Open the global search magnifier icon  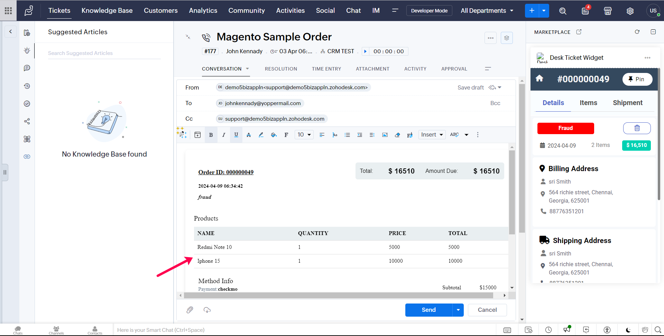click(563, 11)
